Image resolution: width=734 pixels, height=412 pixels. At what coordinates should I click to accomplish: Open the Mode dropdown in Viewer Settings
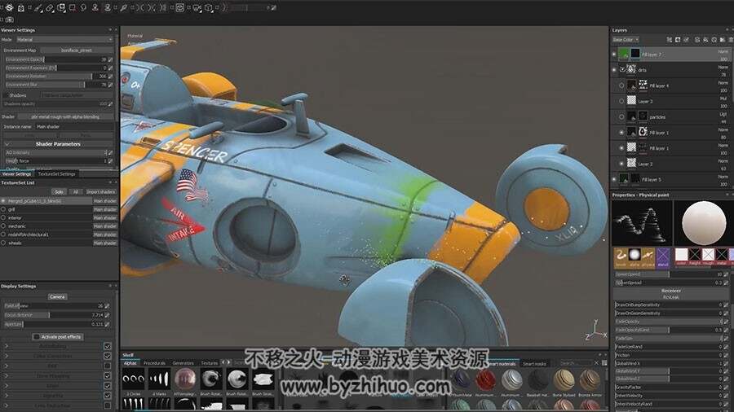pos(64,40)
